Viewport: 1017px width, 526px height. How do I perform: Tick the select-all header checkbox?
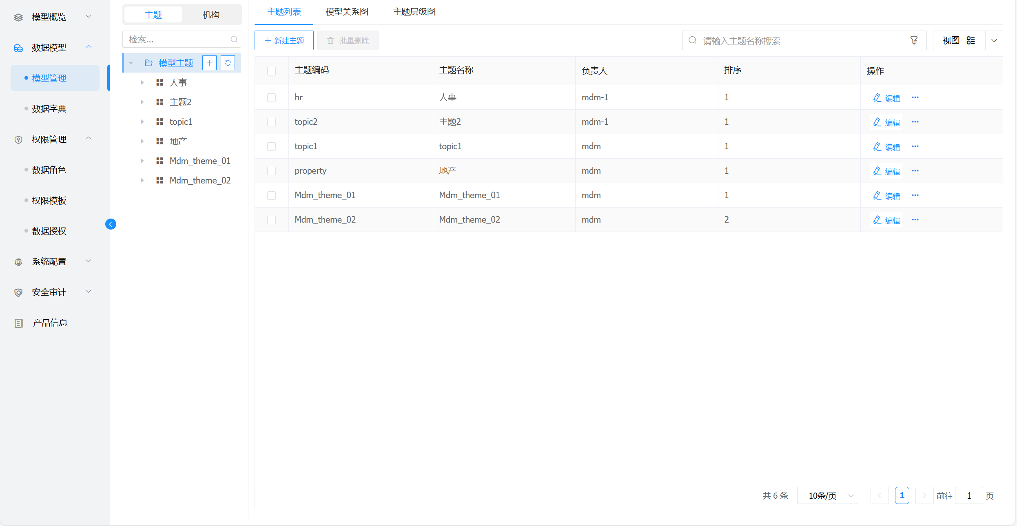click(271, 71)
